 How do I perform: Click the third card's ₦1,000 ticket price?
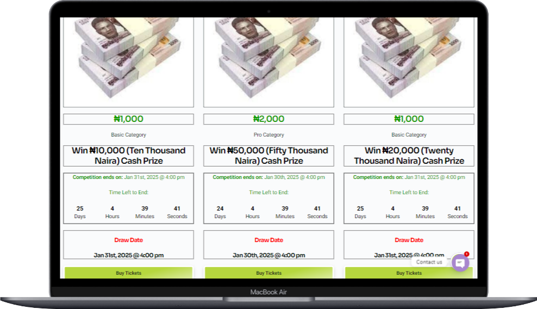[x=409, y=119]
